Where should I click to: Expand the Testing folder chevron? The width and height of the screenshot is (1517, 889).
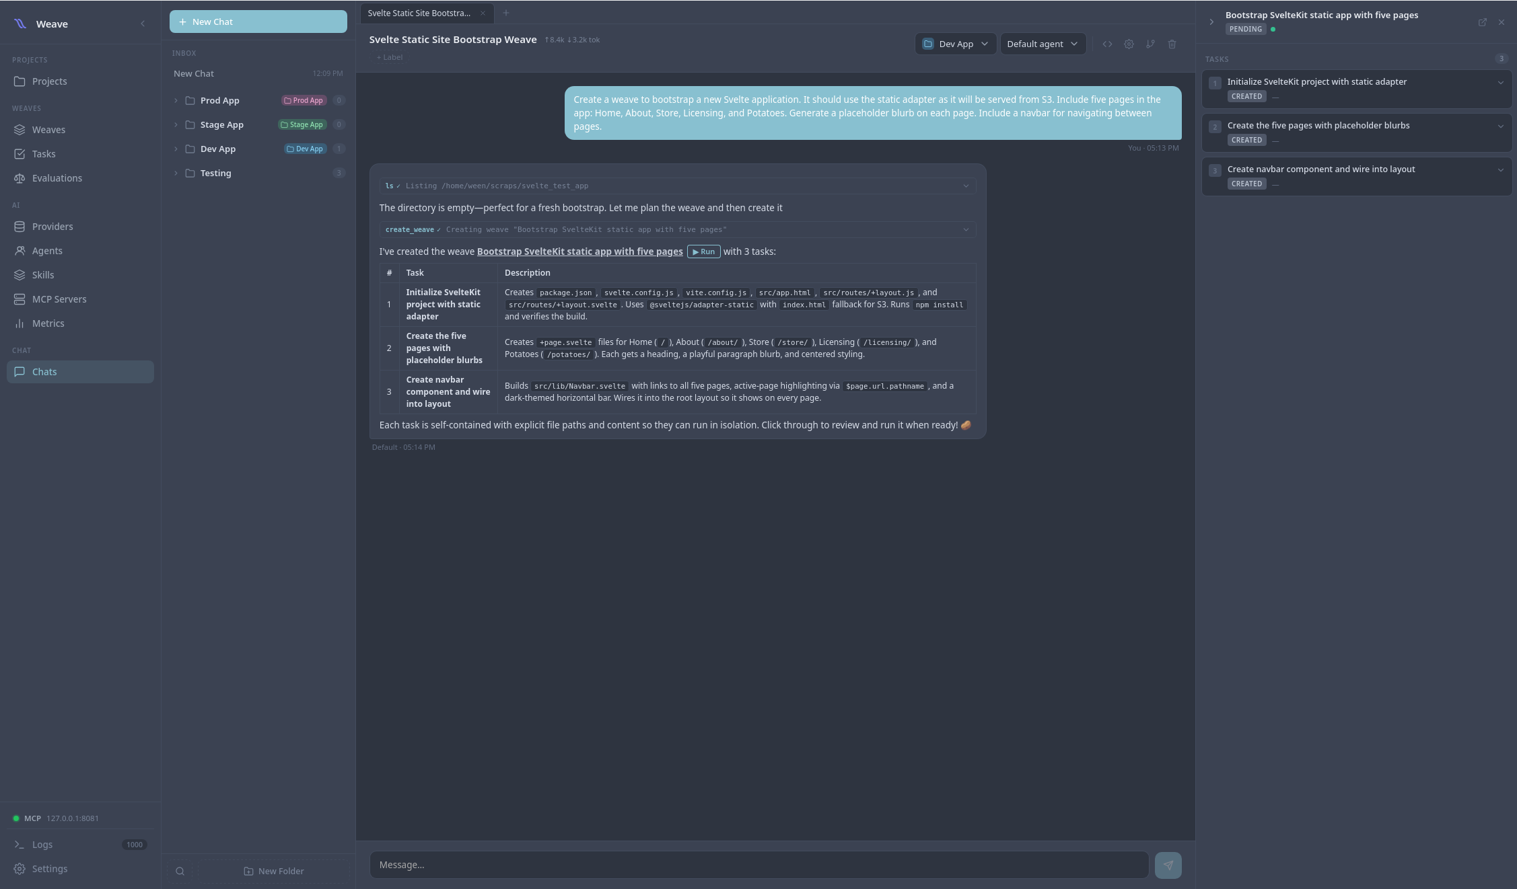(x=176, y=173)
